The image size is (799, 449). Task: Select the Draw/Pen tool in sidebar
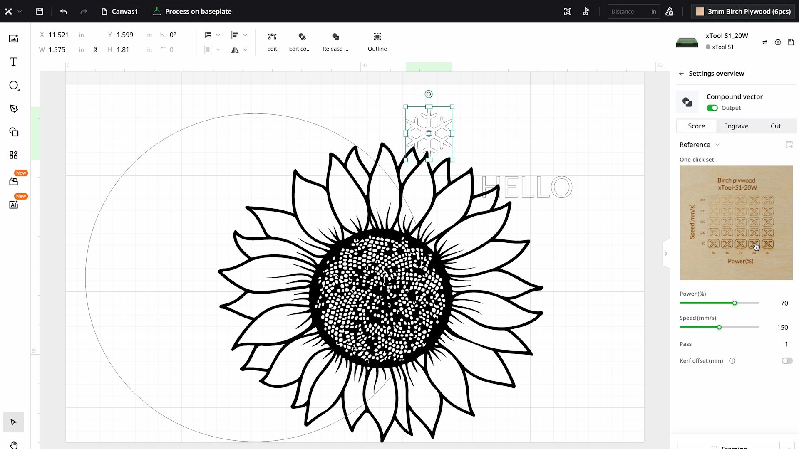coord(14,109)
